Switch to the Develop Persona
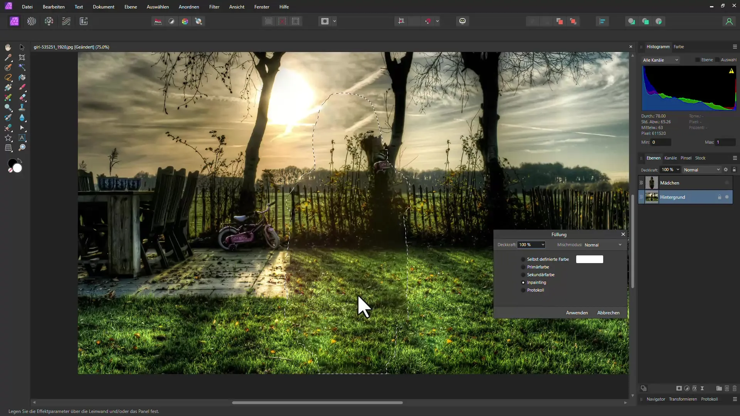The height and width of the screenshot is (416, 740). 49,21
